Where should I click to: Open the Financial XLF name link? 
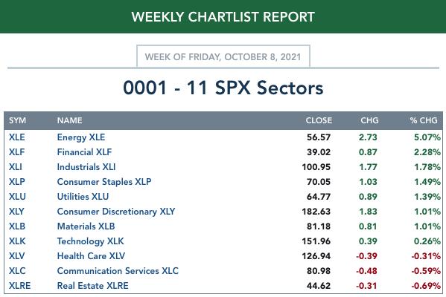[x=84, y=152]
